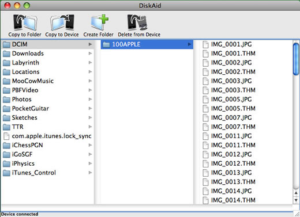300x217 pixels.
Task: Expand the 100APPLE folder arrow
Action: pyautogui.click(x=189, y=44)
